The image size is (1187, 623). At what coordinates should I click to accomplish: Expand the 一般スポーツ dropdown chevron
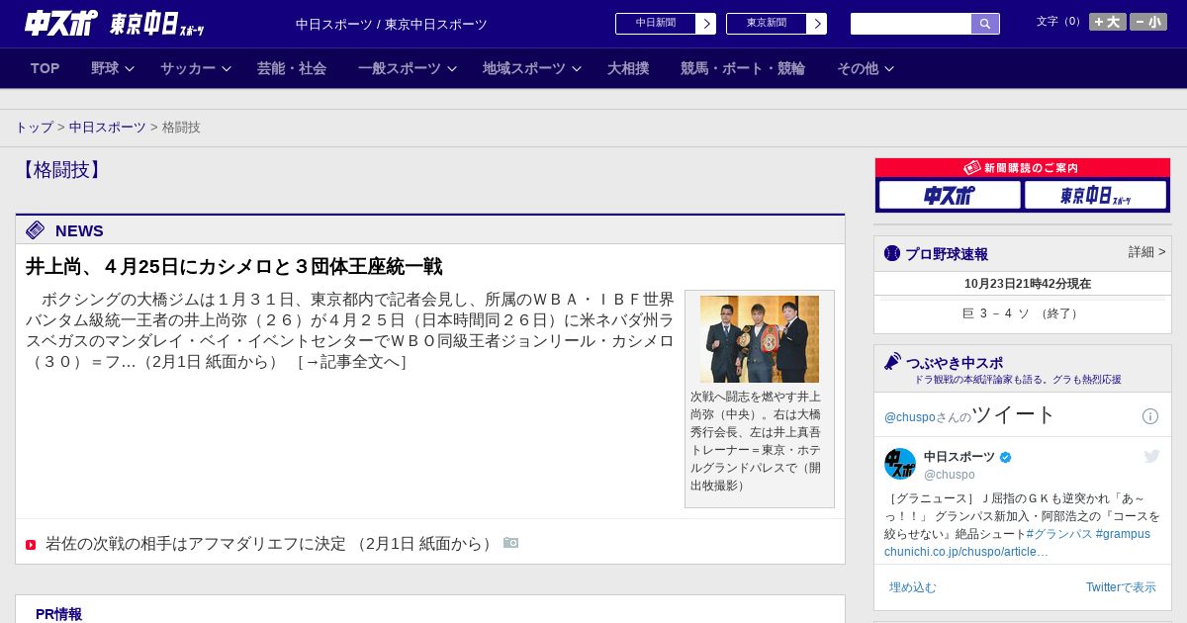[x=452, y=69]
